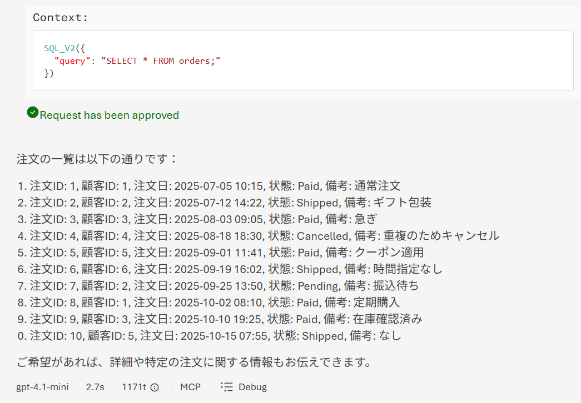The height and width of the screenshot is (403, 581).
Task: Select order row 注文ID: 10 with 備考: なし
Action: (x=210, y=336)
